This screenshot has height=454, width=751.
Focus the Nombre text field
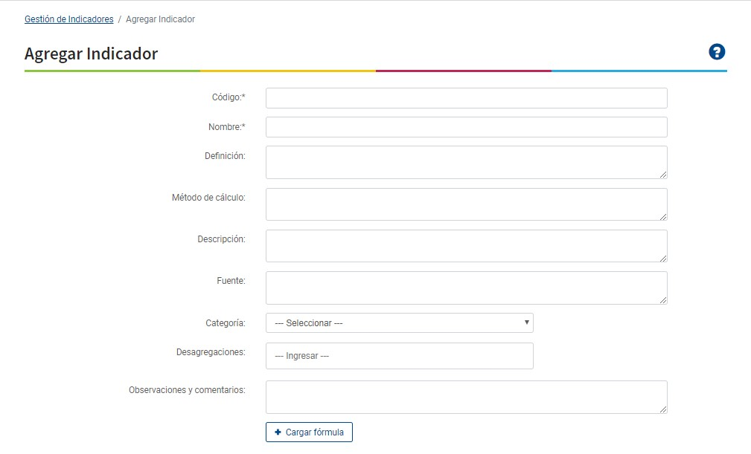[x=466, y=127]
